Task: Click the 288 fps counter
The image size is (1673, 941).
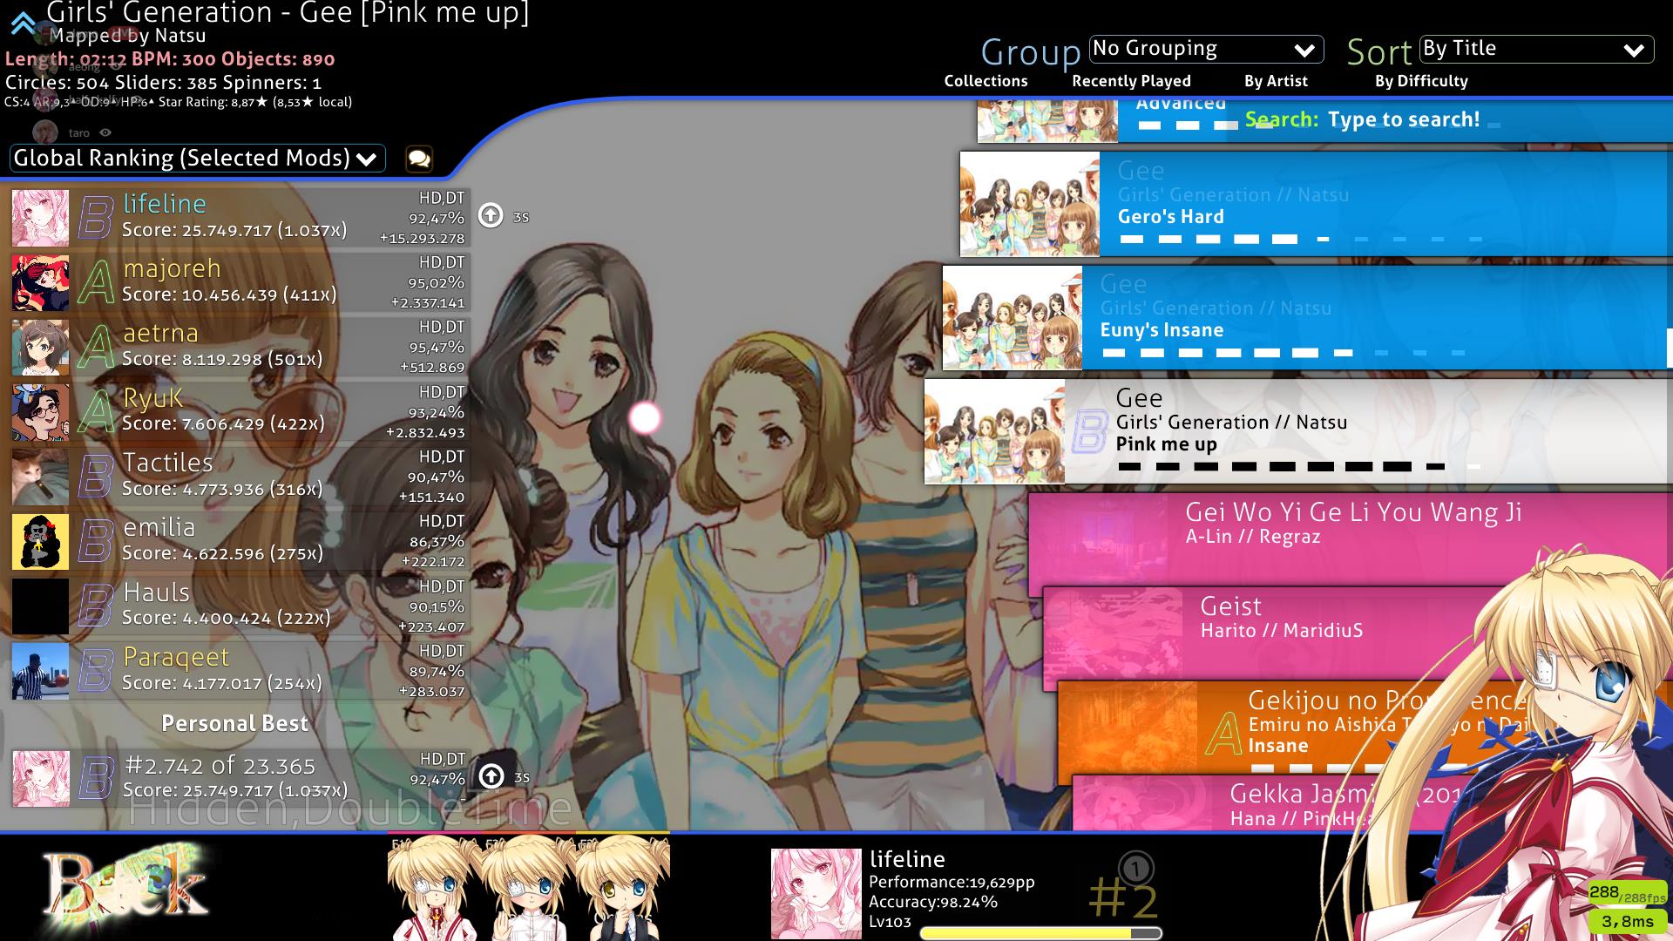Action: point(1627,893)
